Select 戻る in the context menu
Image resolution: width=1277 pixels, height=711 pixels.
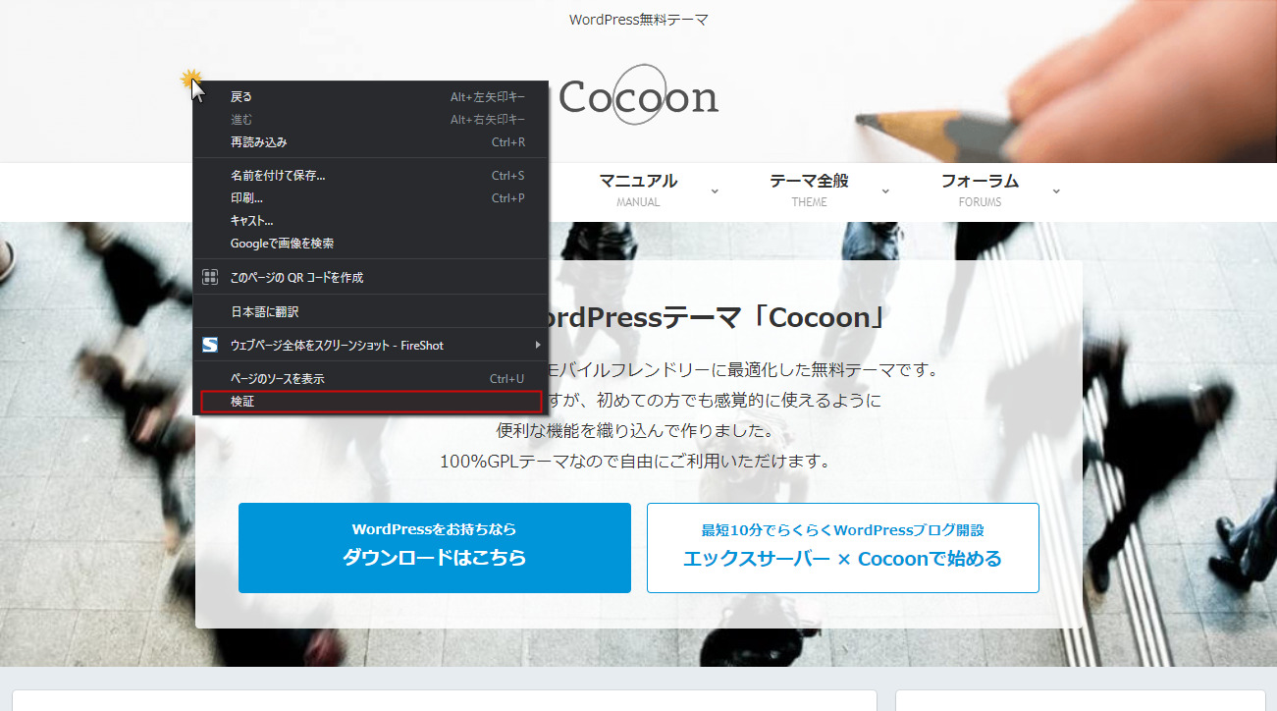coord(370,96)
